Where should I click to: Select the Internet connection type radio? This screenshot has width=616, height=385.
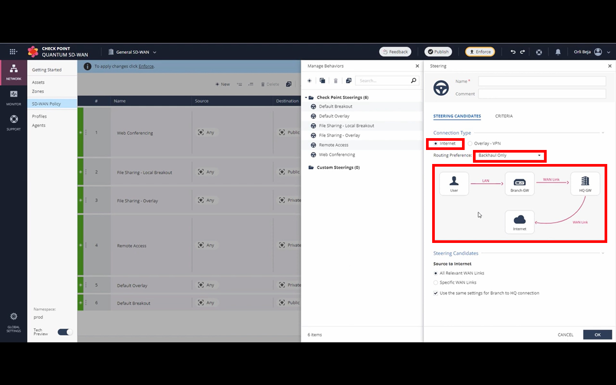[436, 143]
